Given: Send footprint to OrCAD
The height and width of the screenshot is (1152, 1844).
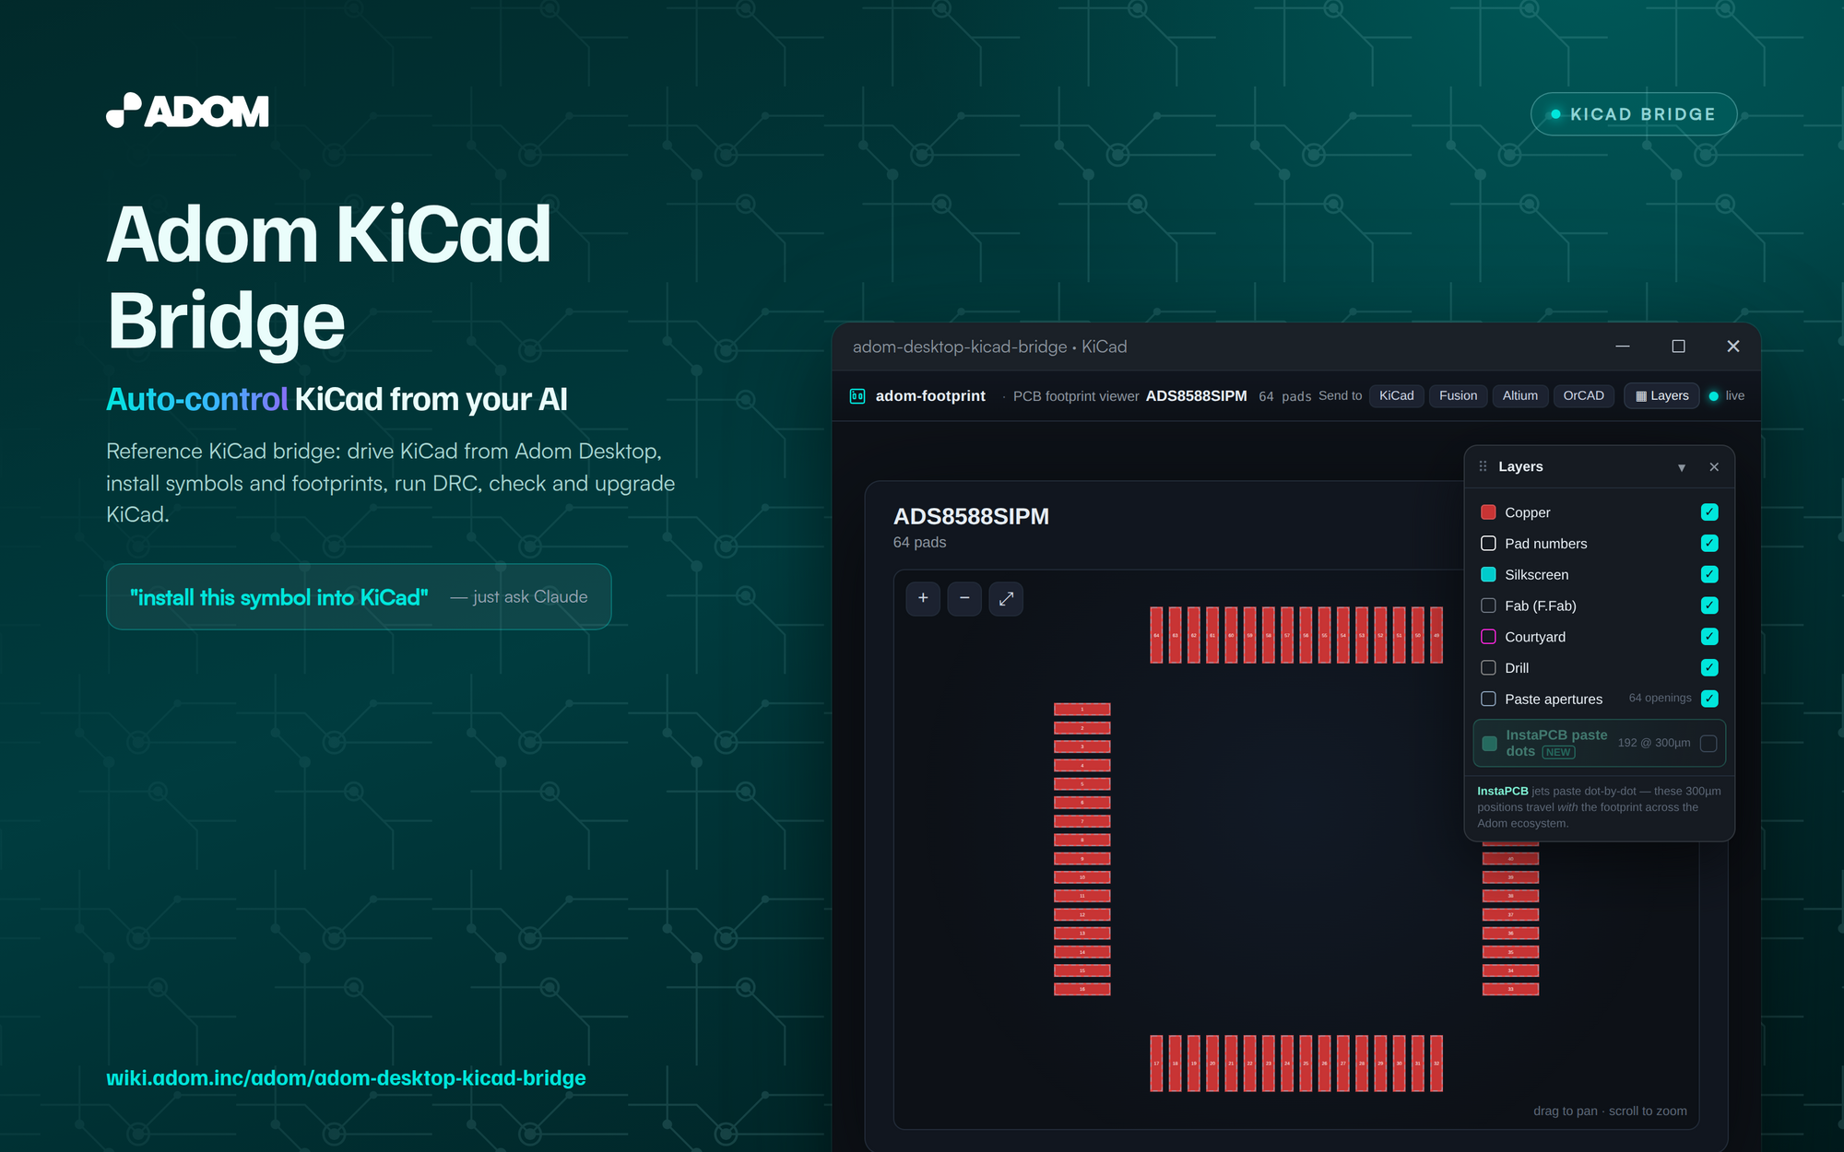Looking at the screenshot, I should [1584, 396].
